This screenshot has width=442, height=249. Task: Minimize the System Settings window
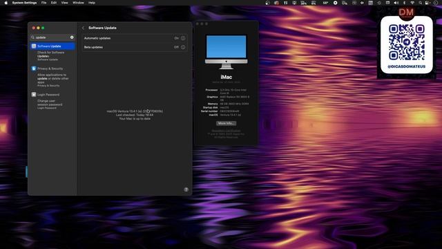39,28
